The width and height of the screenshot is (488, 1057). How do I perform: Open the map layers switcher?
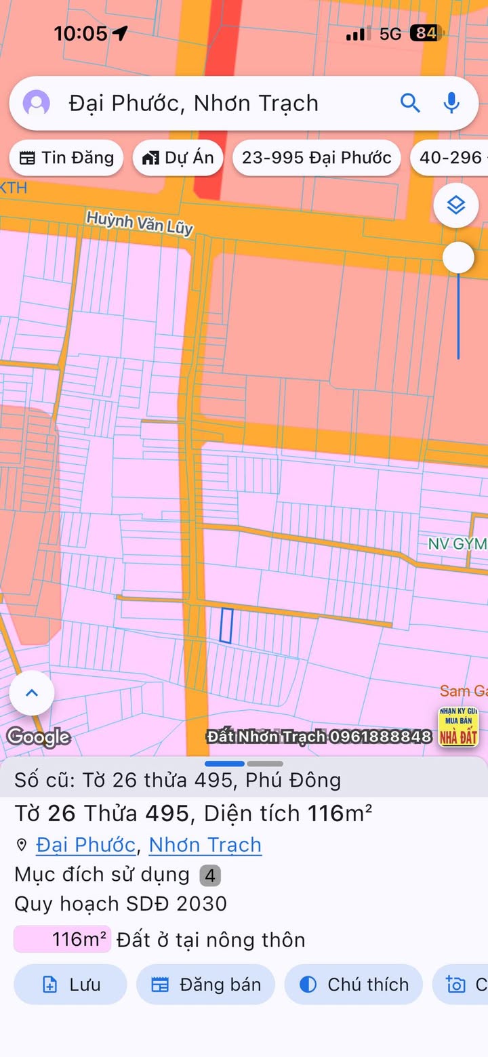click(x=456, y=205)
